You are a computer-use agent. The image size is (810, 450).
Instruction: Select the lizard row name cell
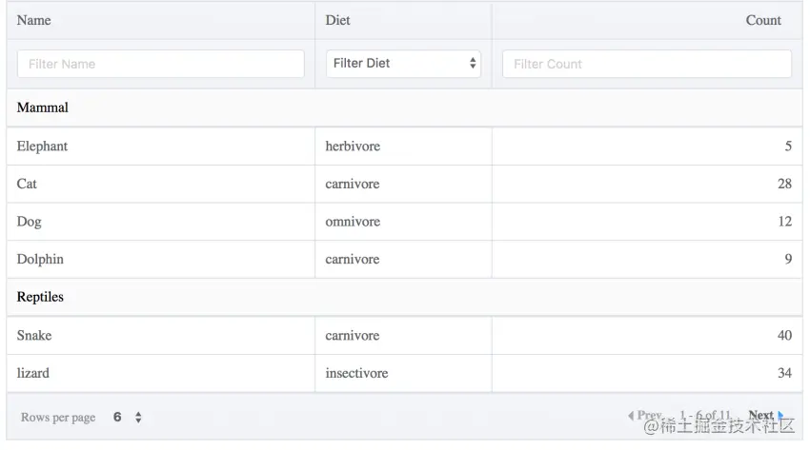pyautogui.click(x=33, y=373)
